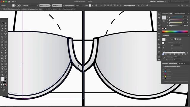This screenshot has width=190, height=107.
Task: Switch to the TECH_PACK document tab
Action: [x=22, y=9]
